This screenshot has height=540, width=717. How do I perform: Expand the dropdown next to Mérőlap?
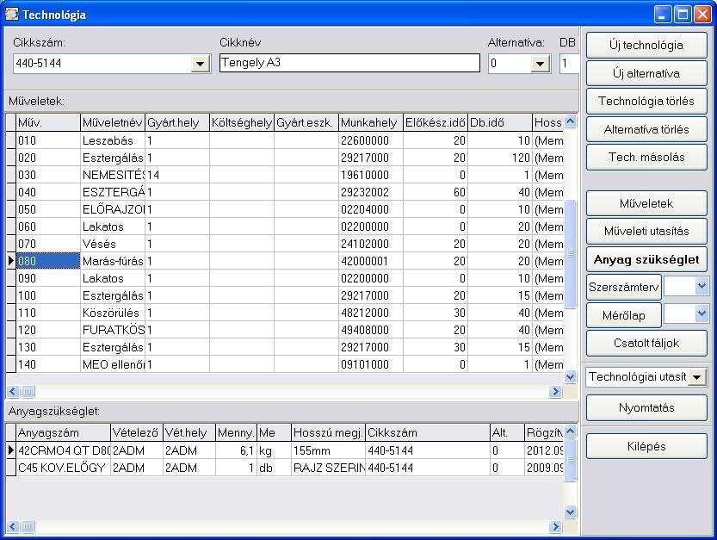702,314
